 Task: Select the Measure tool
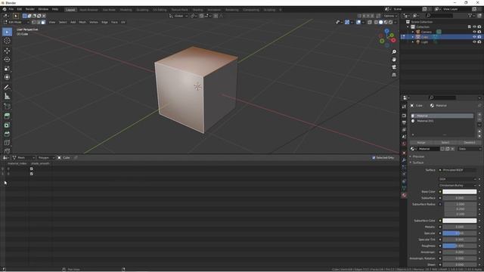[7, 97]
